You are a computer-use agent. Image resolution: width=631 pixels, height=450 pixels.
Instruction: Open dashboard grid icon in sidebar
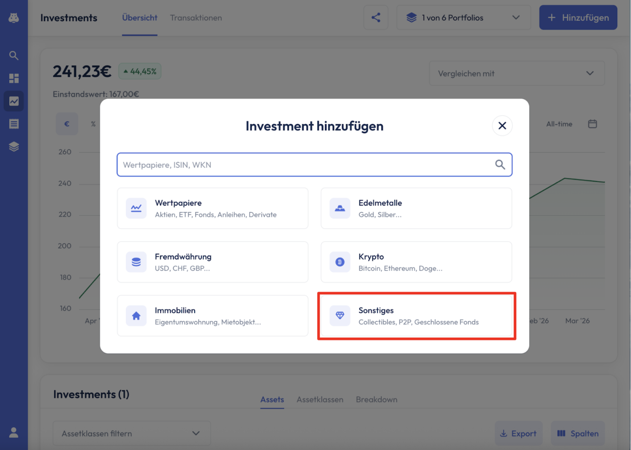[14, 78]
